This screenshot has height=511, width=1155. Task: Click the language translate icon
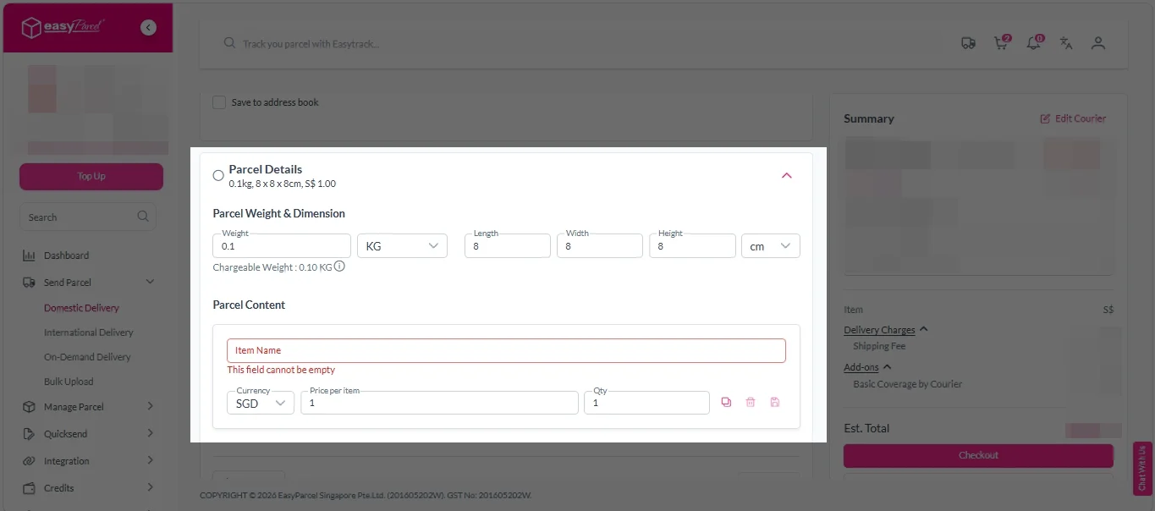tap(1066, 43)
